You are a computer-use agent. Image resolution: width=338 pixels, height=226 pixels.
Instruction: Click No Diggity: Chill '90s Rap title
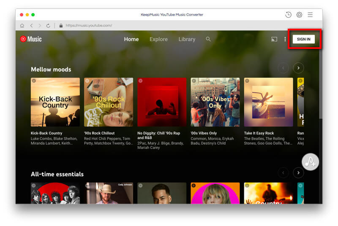point(159,135)
